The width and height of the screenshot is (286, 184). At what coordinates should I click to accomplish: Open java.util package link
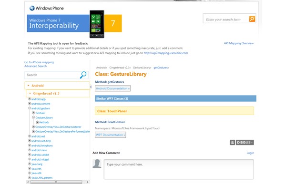point(36,173)
